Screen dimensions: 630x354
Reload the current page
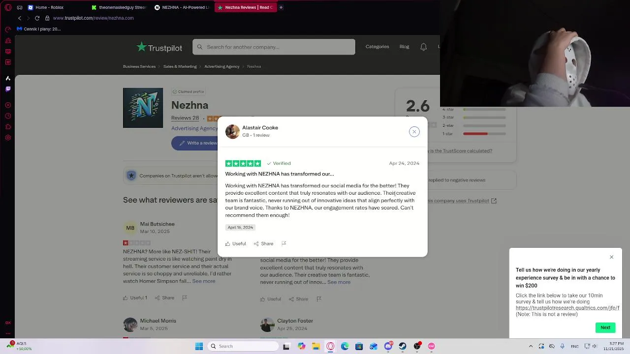coord(37,18)
